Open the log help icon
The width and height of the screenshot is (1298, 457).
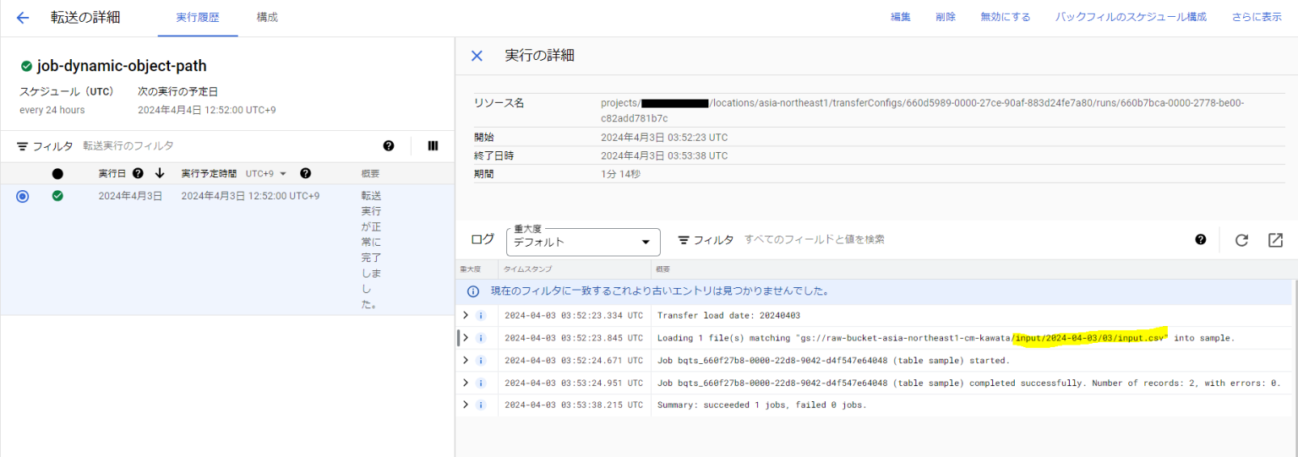[1201, 240]
